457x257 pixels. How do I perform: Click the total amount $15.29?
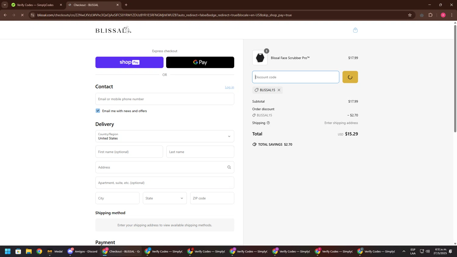[x=351, y=134]
